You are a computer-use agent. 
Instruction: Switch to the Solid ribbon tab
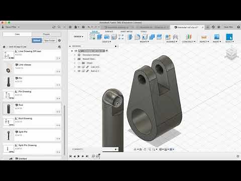pyautogui.click(x=95, y=32)
